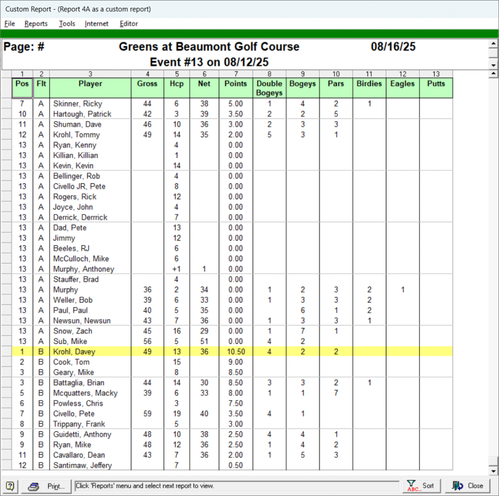Select the Skinner, Ricky player name cell

(78, 104)
